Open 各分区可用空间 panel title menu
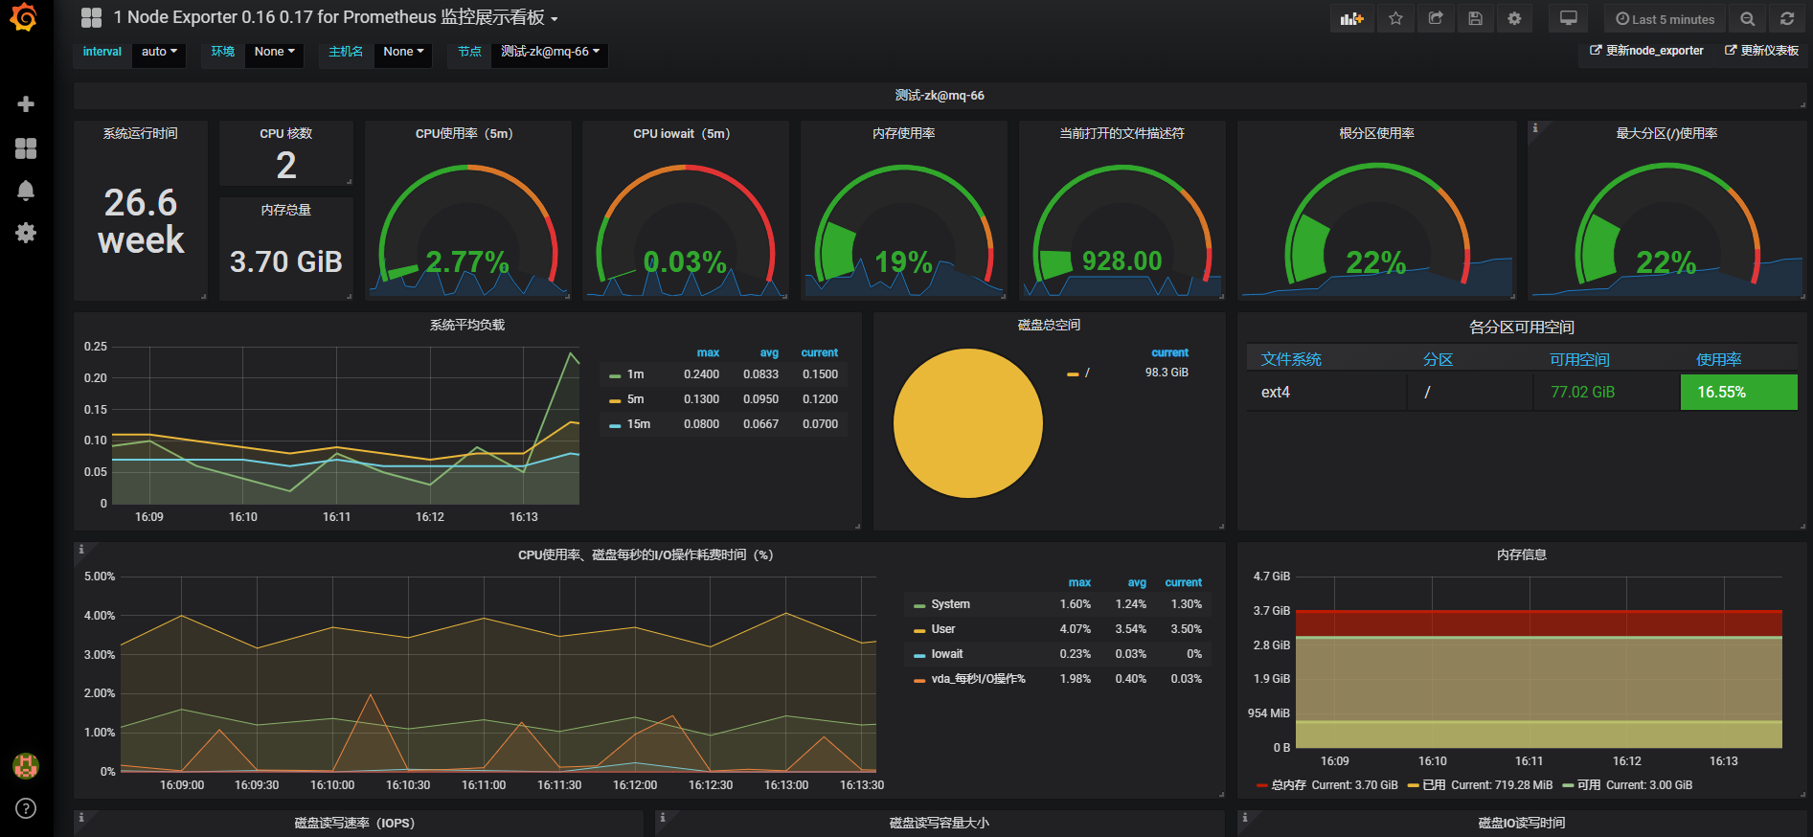The image size is (1813, 837). coord(1521,328)
